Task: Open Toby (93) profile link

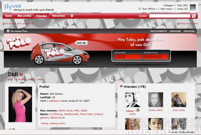Action: point(182,5)
